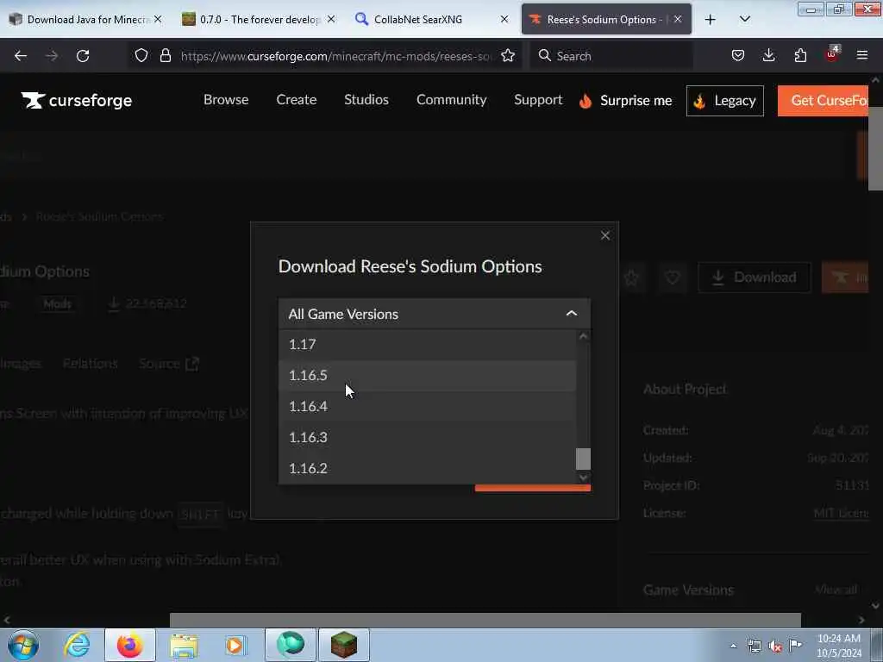This screenshot has height=662, width=883.
Task: Click the dropdown list scroll-up arrow
Action: pos(583,336)
